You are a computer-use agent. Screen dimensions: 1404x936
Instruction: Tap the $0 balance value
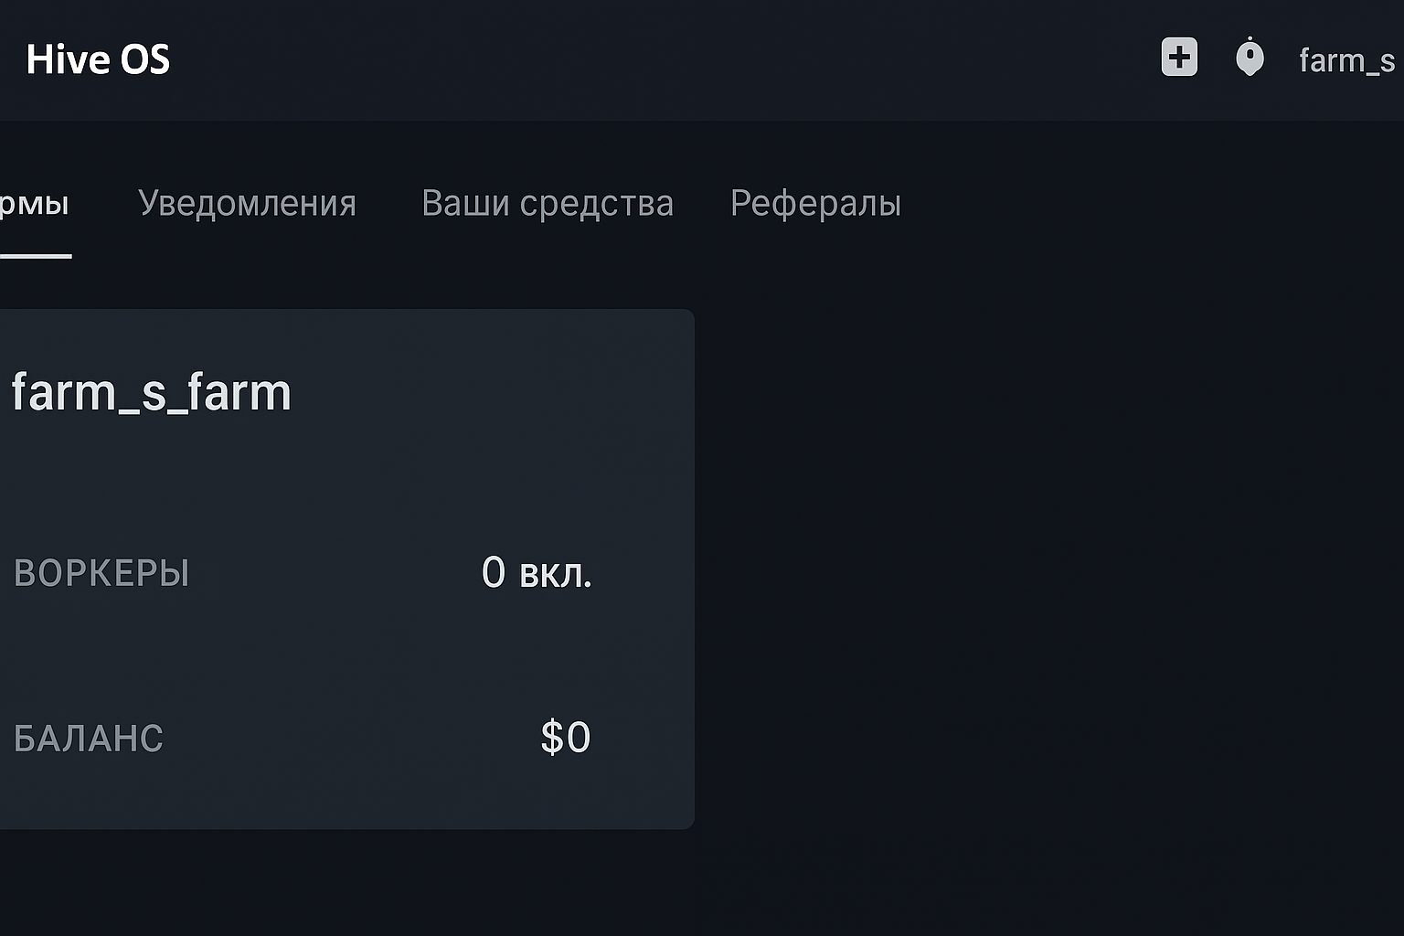pos(565,737)
